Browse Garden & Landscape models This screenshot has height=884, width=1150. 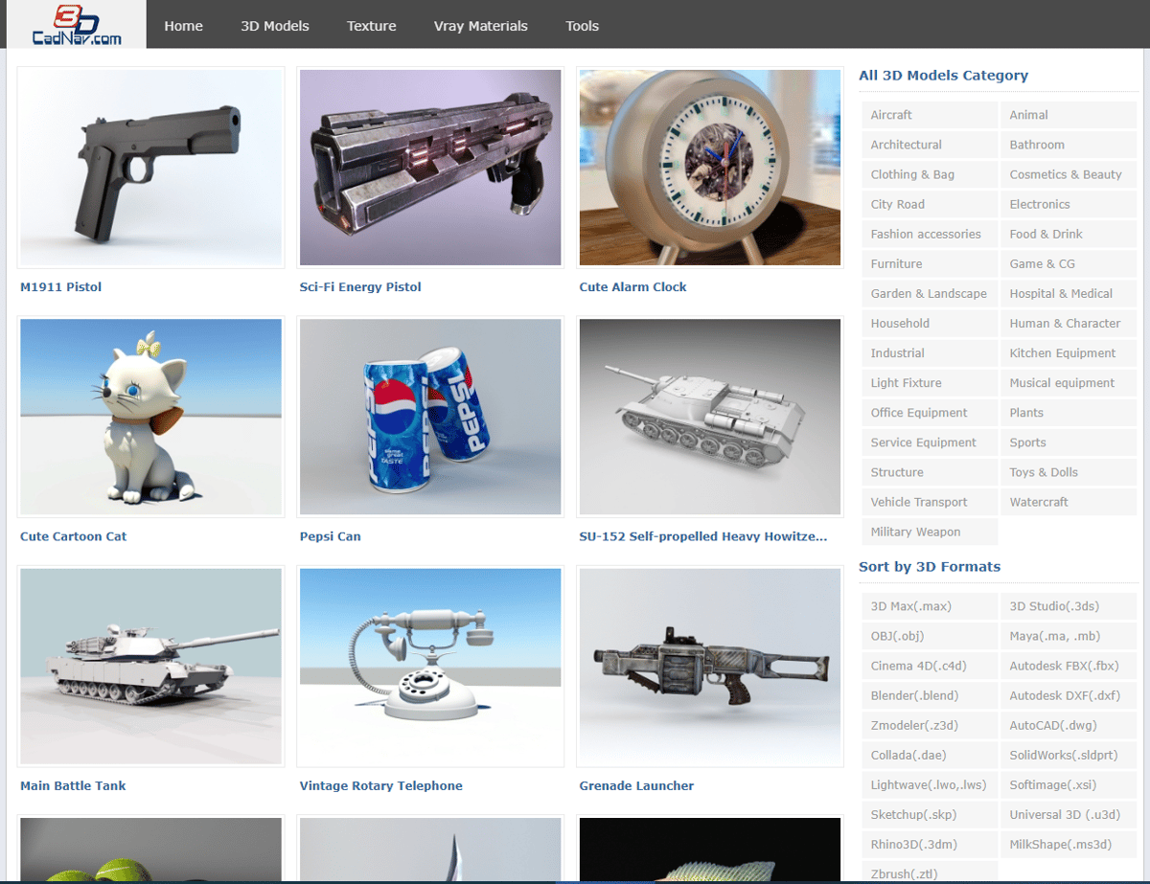pos(930,293)
